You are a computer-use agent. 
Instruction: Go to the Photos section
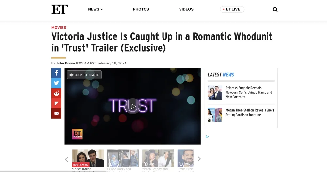[141, 9]
